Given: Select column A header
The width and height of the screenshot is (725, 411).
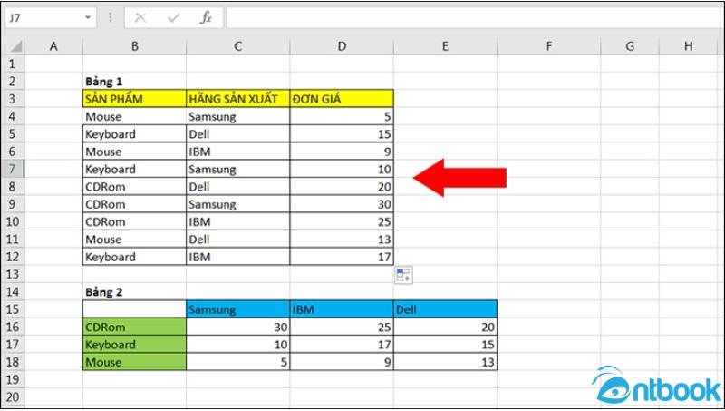Looking at the screenshot, I should pyautogui.click(x=53, y=46).
